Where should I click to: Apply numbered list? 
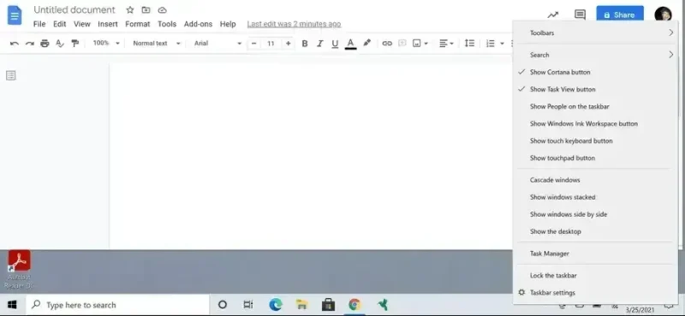(491, 44)
